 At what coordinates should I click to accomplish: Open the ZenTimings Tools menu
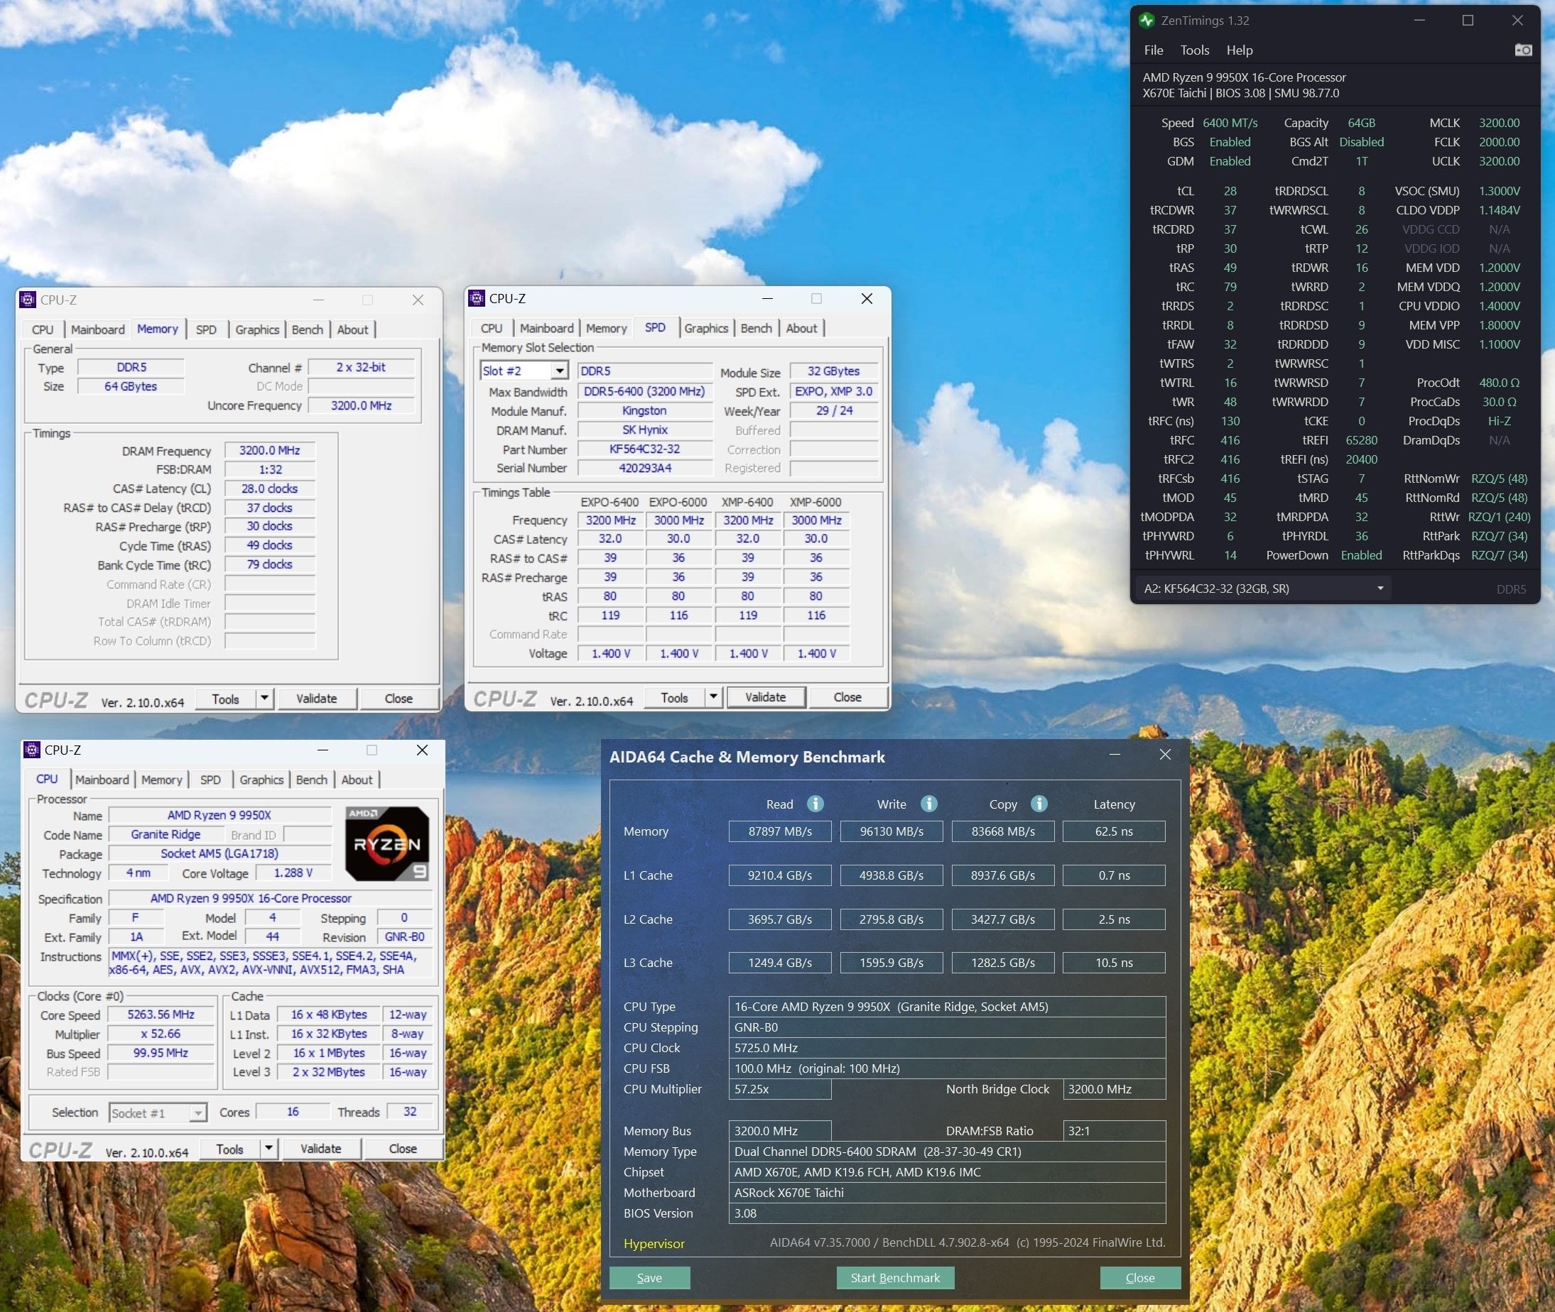(1195, 50)
